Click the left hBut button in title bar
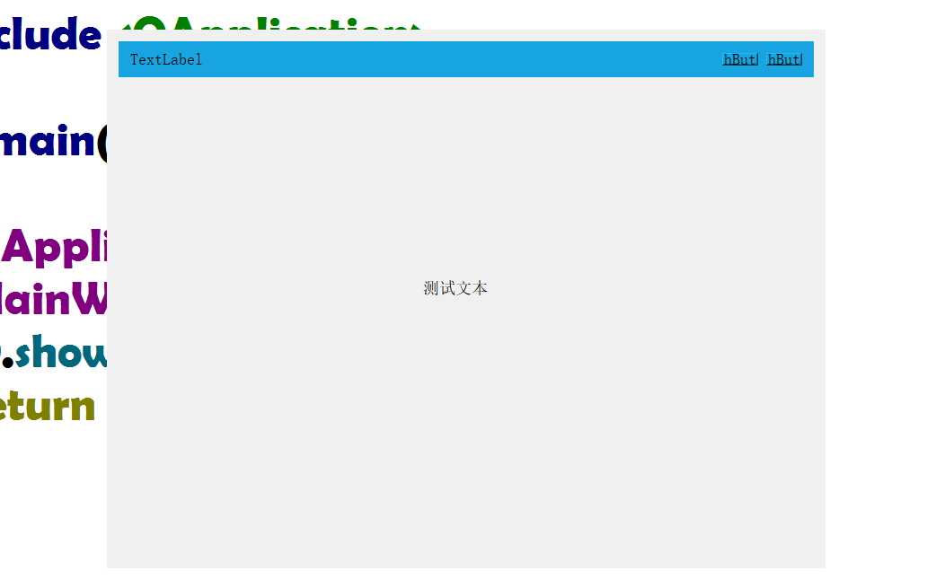The height and width of the screenshot is (588, 936). tap(740, 59)
